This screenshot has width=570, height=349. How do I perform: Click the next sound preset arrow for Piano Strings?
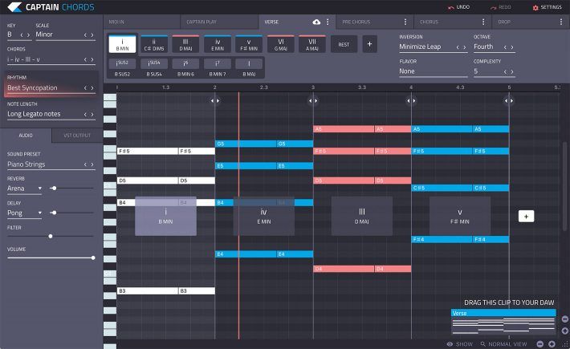click(x=92, y=164)
